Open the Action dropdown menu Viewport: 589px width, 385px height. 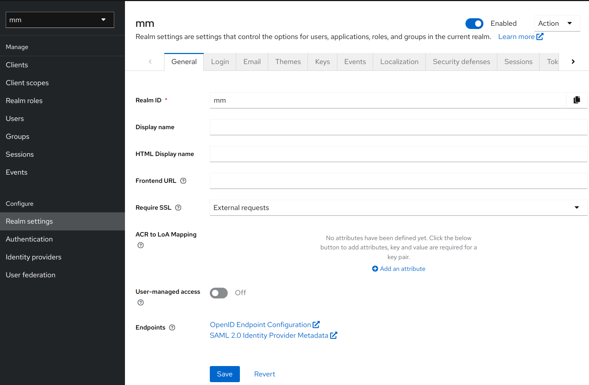pyautogui.click(x=557, y=23)
